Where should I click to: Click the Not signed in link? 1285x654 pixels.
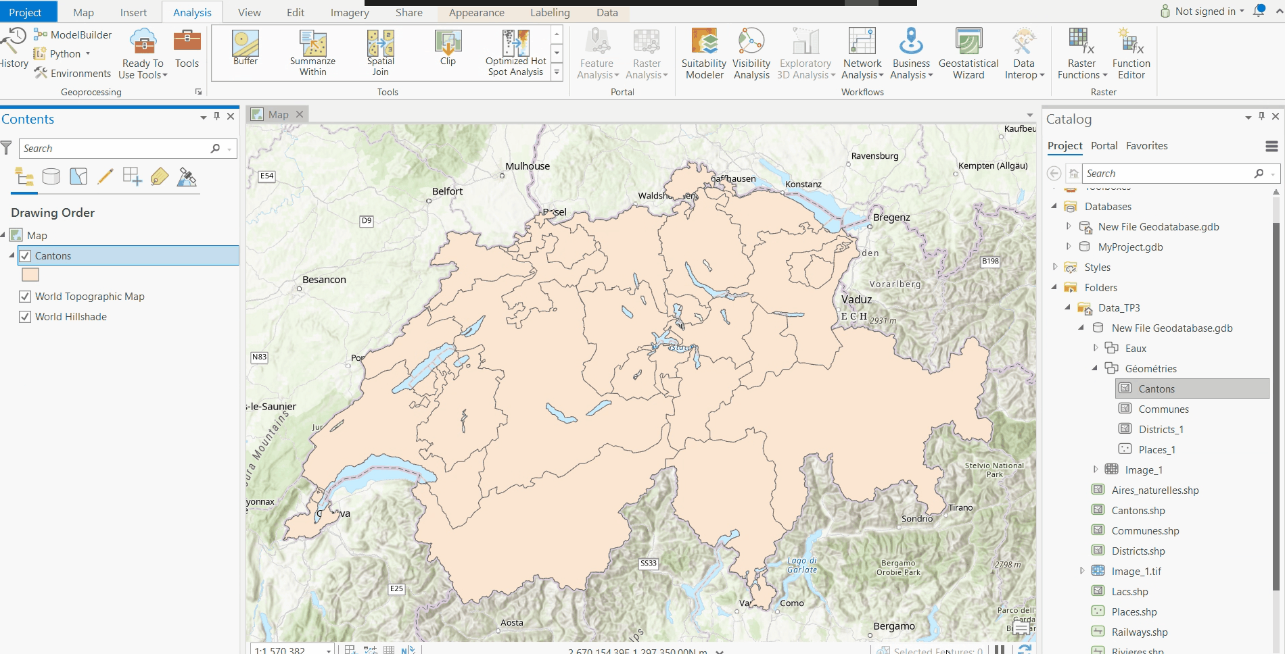click(1205, 11)
